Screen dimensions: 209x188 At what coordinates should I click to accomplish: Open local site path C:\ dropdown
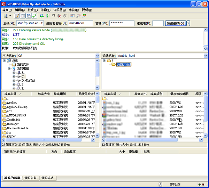(98, 56)
